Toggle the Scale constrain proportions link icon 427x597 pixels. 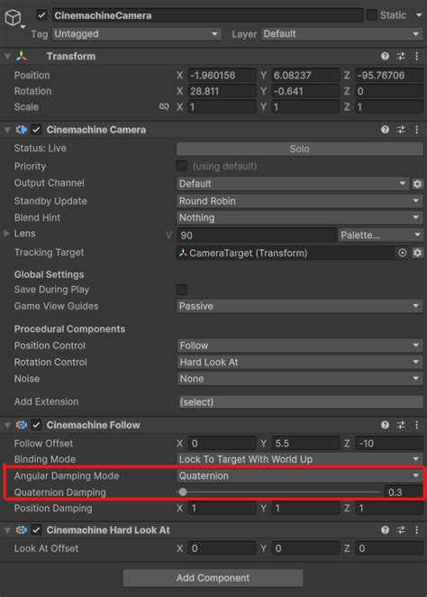click(164, 106)
